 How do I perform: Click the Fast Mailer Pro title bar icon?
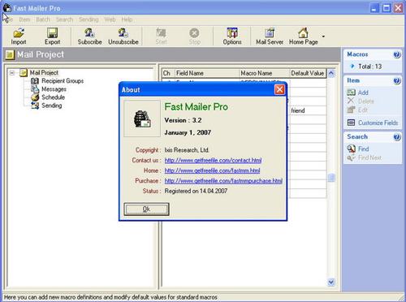[x=7, y=8]
